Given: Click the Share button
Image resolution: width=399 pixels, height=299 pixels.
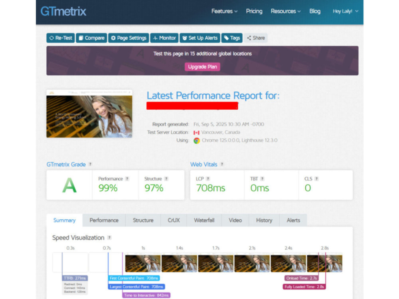Looking at the screenshot, I should click(256, 38).
